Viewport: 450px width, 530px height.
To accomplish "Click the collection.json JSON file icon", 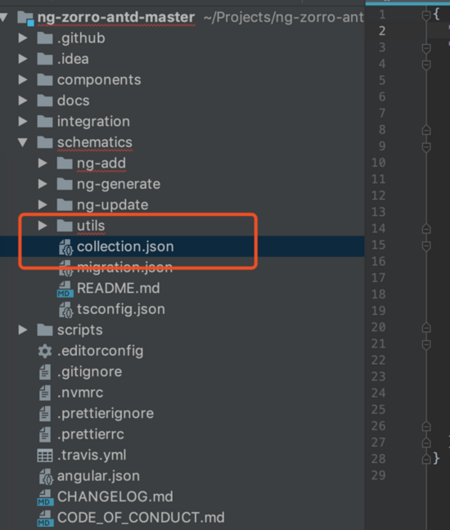I will 65,247.
